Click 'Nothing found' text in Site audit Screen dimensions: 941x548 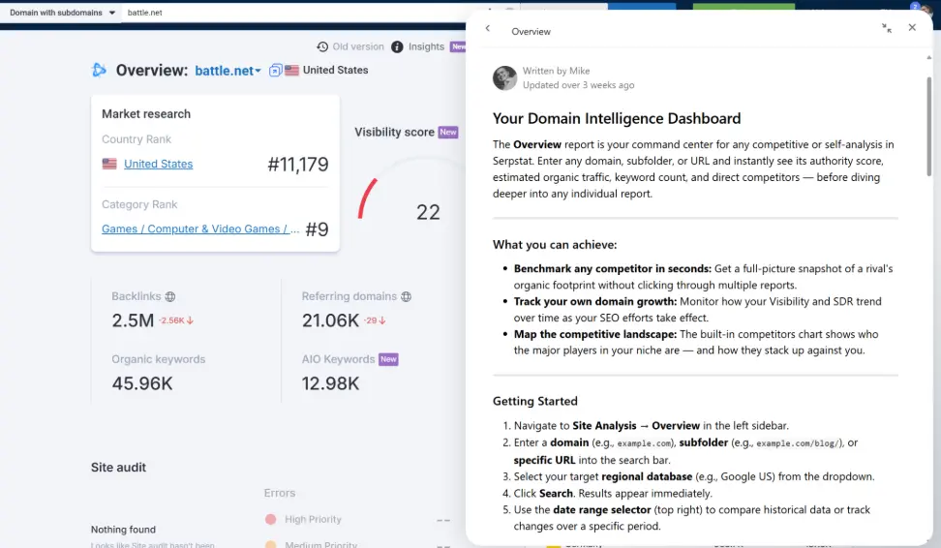click(123, 530)
